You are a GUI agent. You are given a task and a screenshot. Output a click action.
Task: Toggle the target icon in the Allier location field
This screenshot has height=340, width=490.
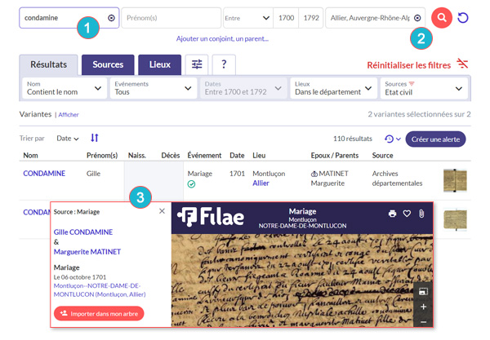click(x=417, y=18)
